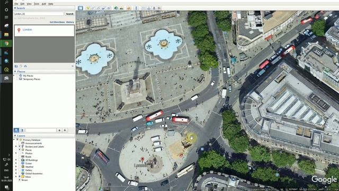Click the red pin in the search results
The image size is (339, 191).
pos(19,30)
